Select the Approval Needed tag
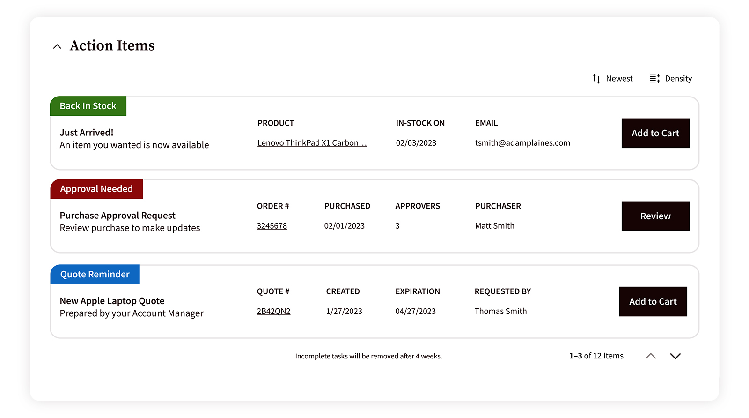The image size is (749, 418). point(96,189)
